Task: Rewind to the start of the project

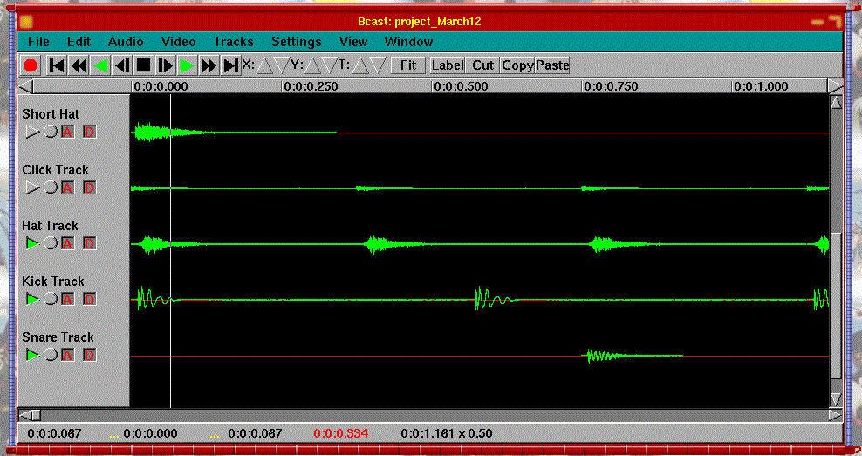Action: pyautogui.click(x=57, y=65)
